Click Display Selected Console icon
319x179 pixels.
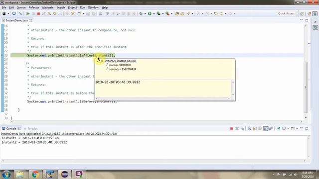(284, 128)
